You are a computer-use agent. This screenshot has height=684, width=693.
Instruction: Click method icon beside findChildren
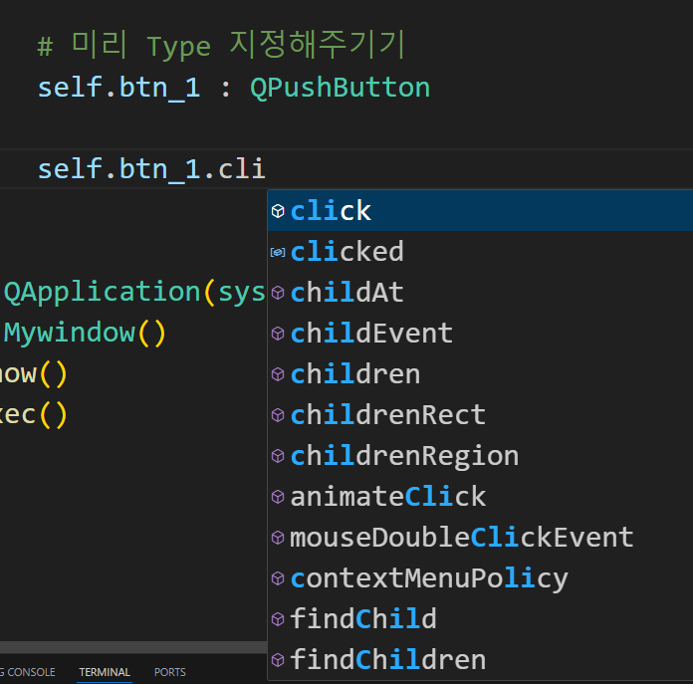pyautogui.click(x=278, y=660)
